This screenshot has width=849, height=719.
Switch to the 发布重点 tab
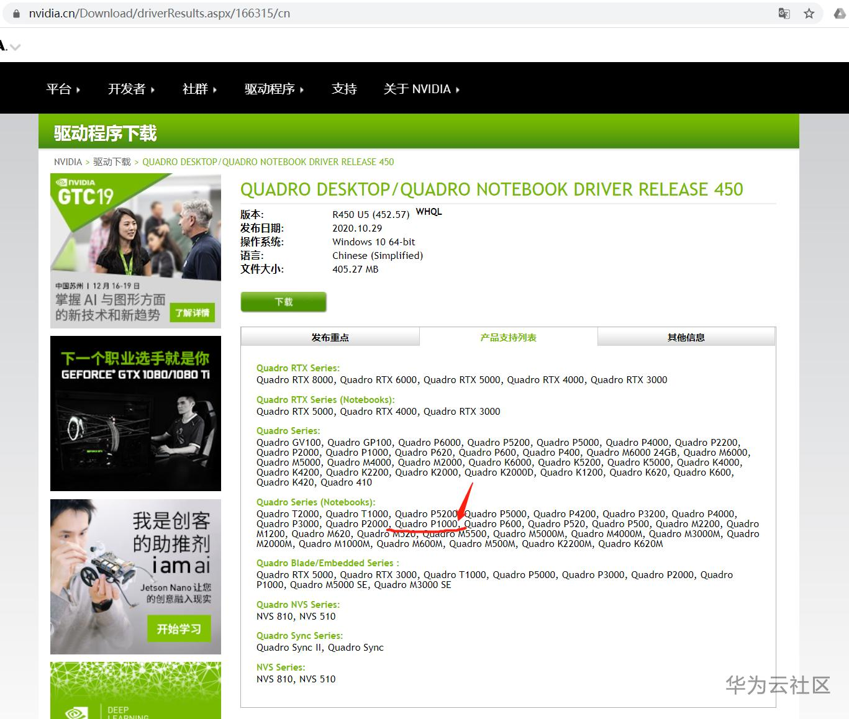(330, 337)
